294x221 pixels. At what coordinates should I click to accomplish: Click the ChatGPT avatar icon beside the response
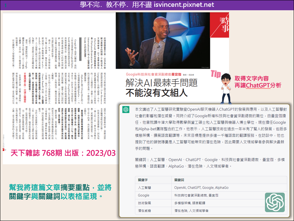click(x=126, y=110)
